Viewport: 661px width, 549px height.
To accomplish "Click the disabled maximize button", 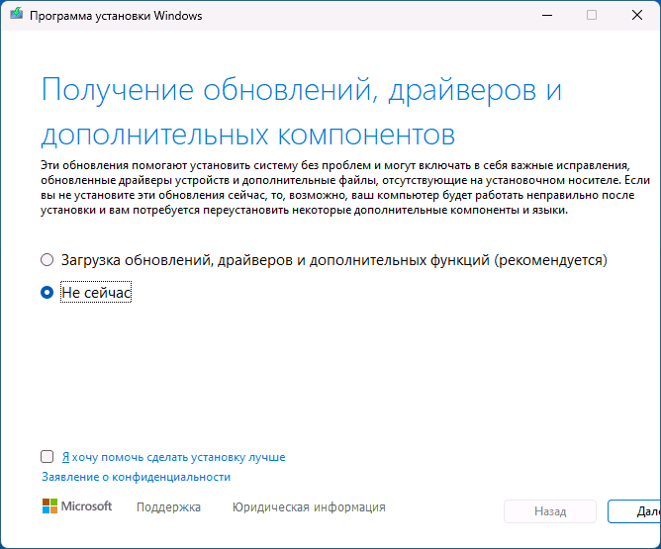I will 592,15.
